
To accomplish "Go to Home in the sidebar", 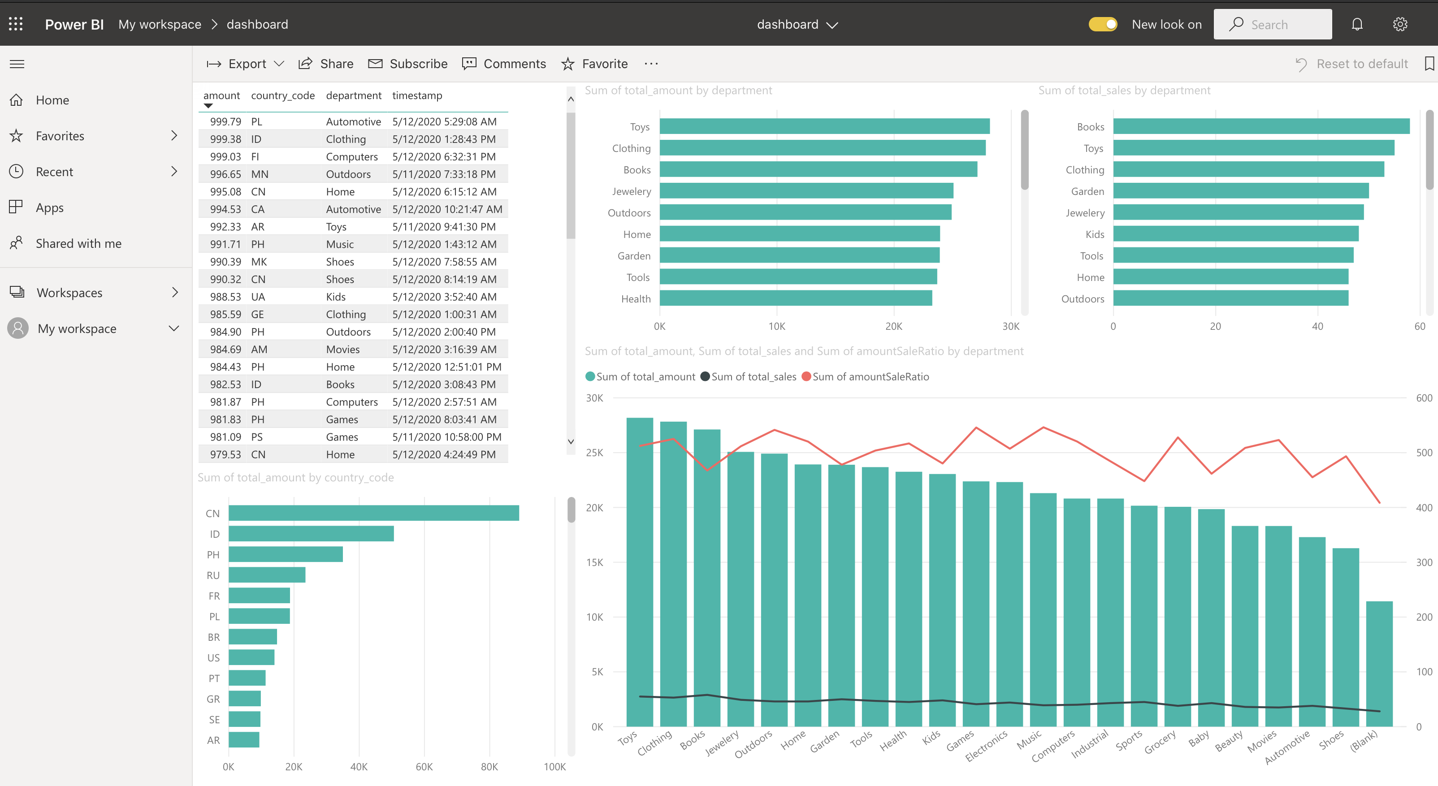I will pos(52,100).
